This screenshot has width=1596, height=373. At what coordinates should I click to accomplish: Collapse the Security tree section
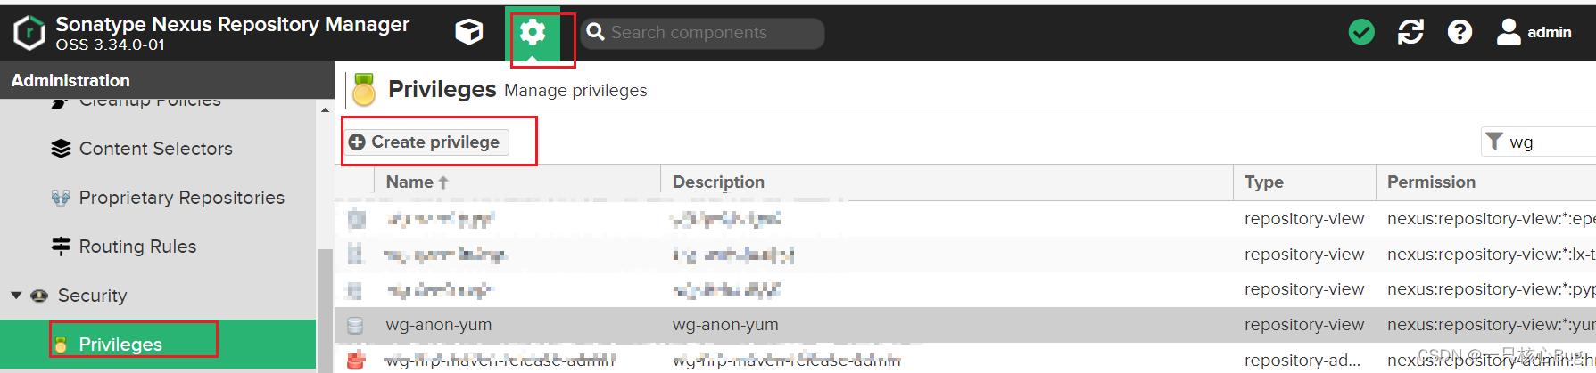coord(16,296)
